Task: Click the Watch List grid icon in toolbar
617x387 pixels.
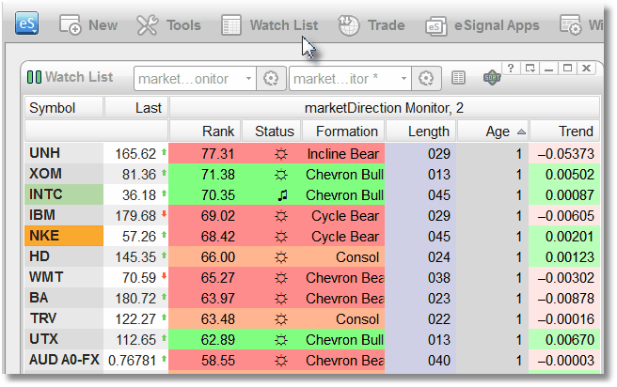Action: coord(231,25)
